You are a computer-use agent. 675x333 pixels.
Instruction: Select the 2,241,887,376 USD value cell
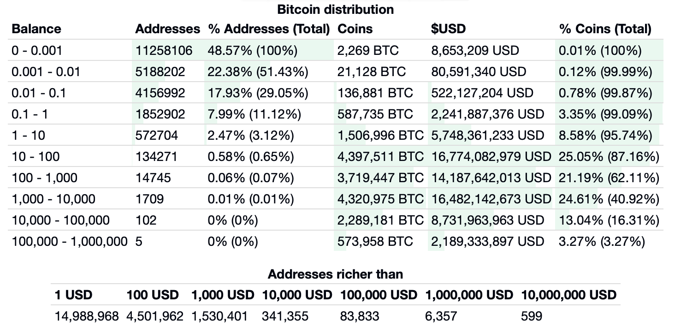488,114
